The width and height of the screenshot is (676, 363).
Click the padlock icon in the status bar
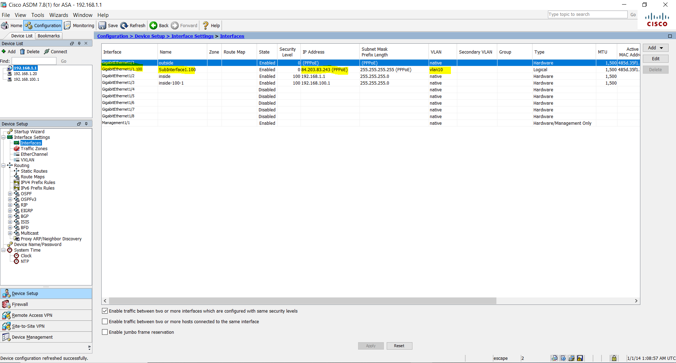[x=614, y=358]
